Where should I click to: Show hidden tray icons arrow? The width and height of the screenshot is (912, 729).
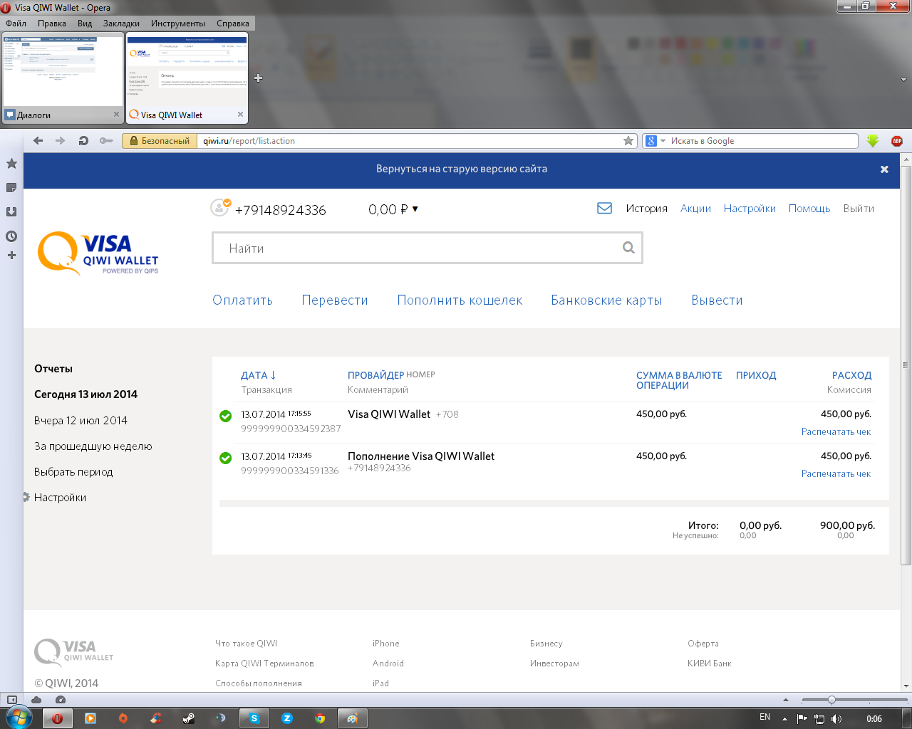pos(785,719)
